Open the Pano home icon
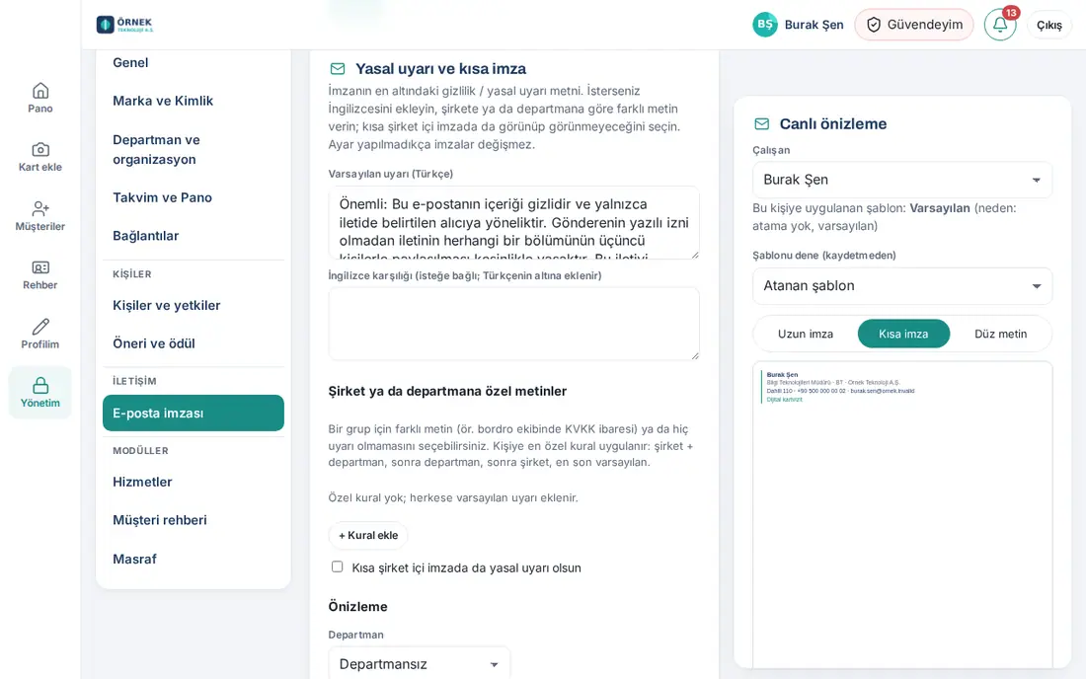1086x679 pixels. pos(40,91)
